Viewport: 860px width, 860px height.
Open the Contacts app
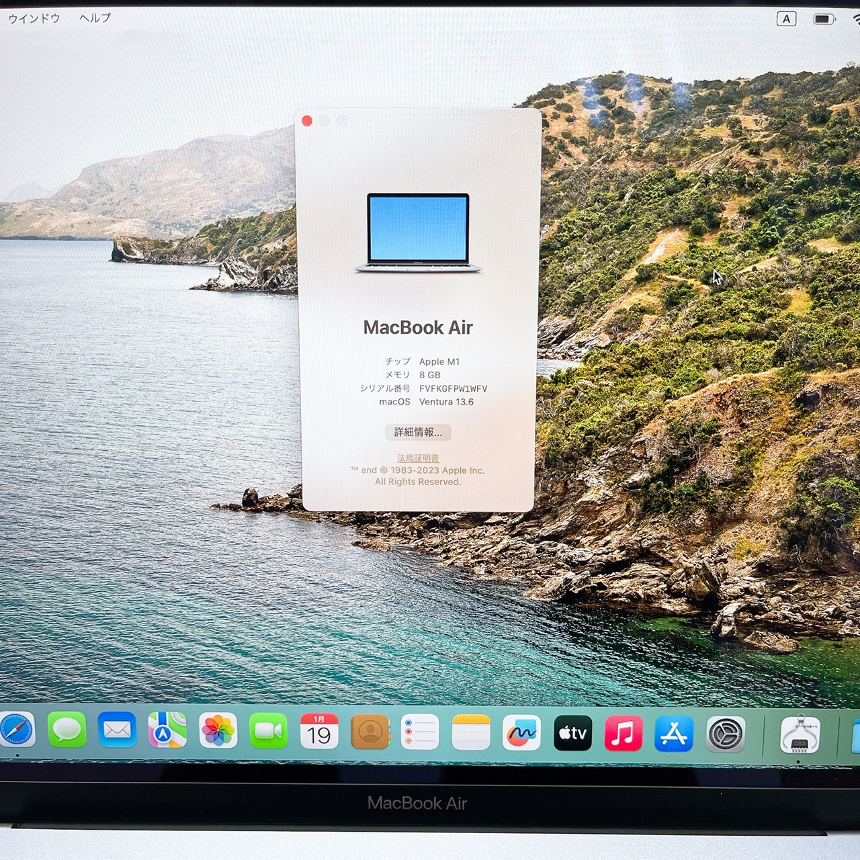click(x=370, y=732)
